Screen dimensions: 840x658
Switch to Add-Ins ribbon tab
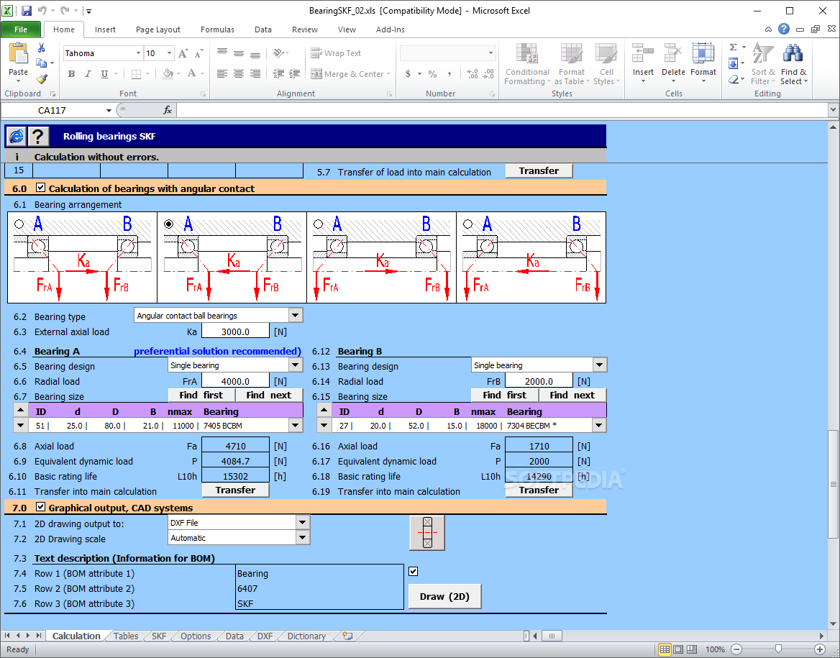(x=390, y=29)
